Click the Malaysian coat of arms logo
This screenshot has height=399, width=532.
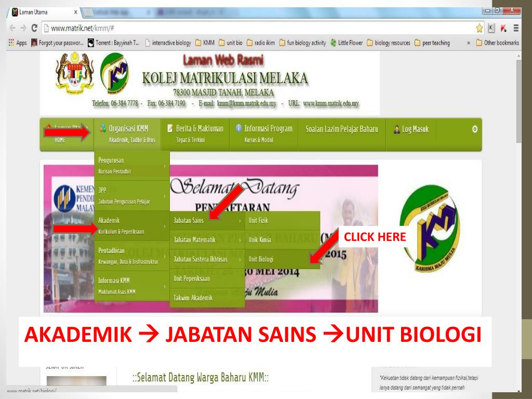[x=75, y=73]
